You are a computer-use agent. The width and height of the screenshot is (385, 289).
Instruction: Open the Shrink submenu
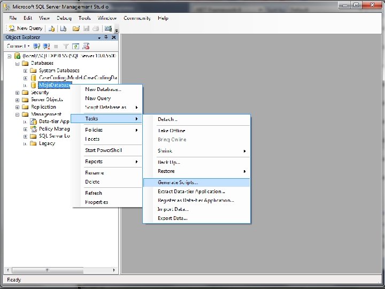pyautogui.click(x=196, y=151)
